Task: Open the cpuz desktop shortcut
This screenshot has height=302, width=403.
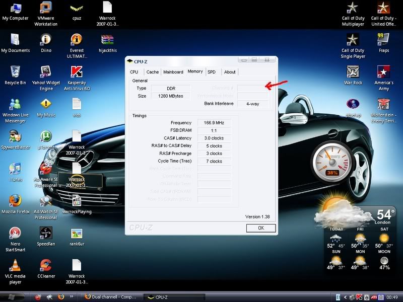Action: click(77, 9)
